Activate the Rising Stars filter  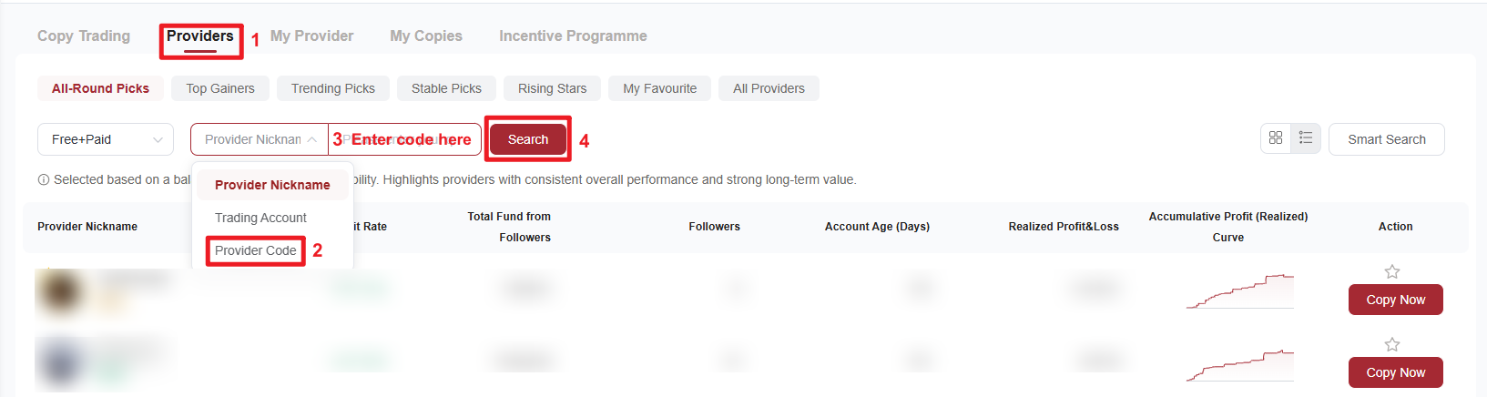coord(553,88)
